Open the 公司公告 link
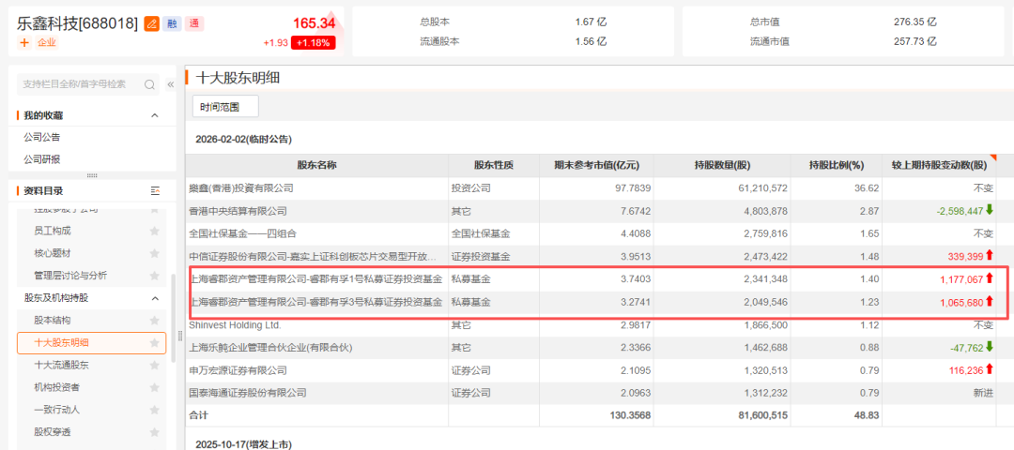 click(42, 138)
